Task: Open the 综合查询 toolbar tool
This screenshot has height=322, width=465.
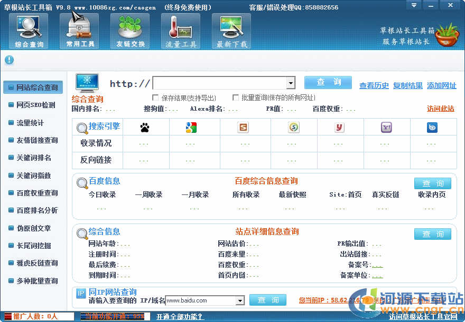Action: (29, 31)
